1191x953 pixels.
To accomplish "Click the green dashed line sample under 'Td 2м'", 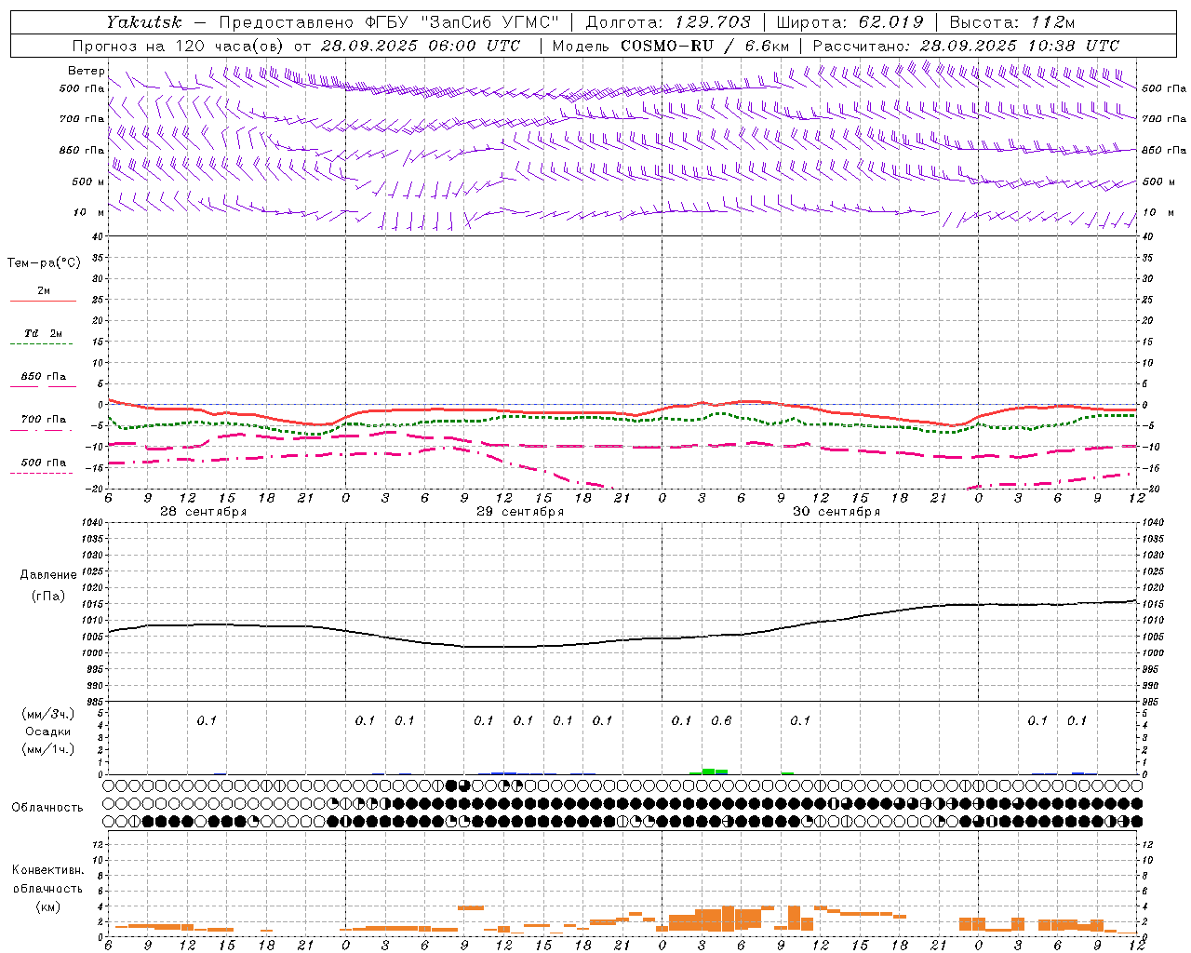I will coord(41,344).
